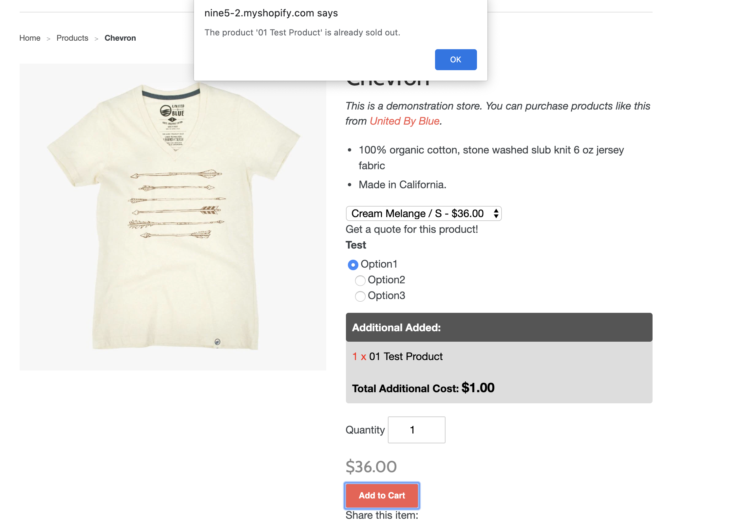Image resolution: width=741 pixels, height=524 pixels.
Task: Click the variant dropdown arrows
Action: (496, 213)
